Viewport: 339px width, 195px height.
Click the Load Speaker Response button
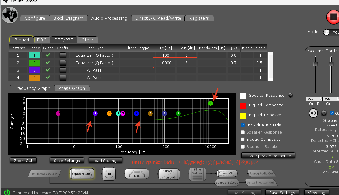tap(268, 156)
